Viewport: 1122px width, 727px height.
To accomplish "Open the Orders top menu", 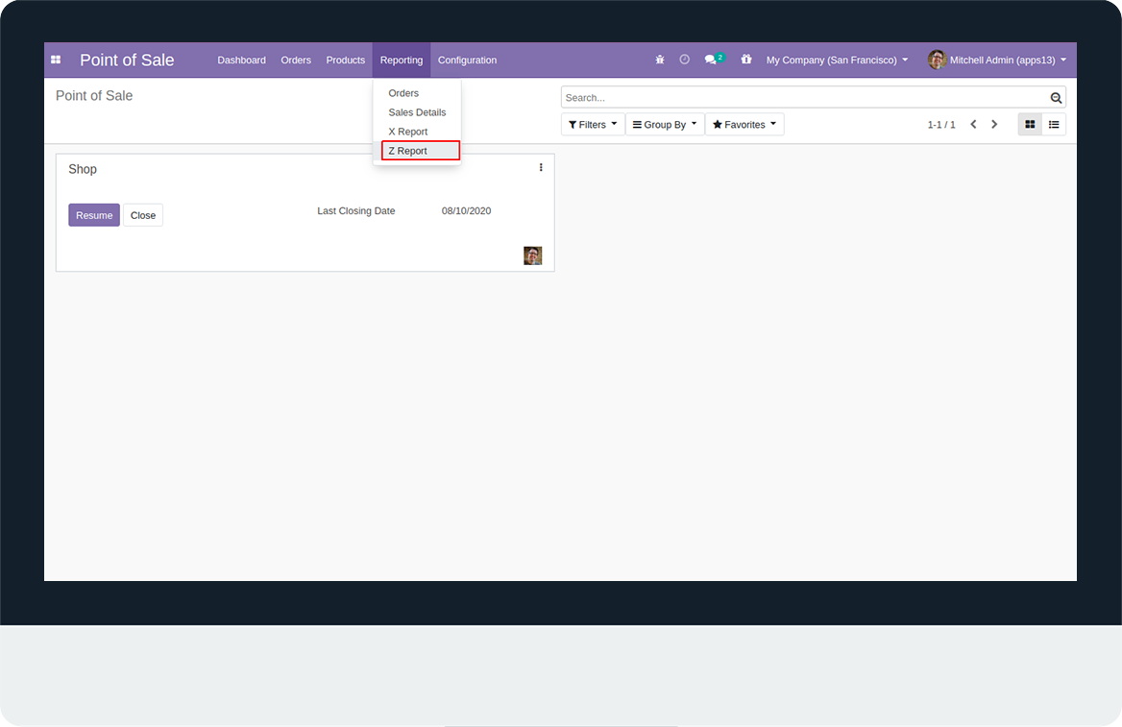I will tap(296, 61).
